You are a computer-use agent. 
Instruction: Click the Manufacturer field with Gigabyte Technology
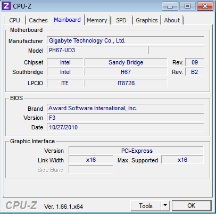point(125,40)
